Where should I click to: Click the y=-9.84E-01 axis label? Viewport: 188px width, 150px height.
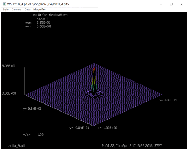click(79, 128)
